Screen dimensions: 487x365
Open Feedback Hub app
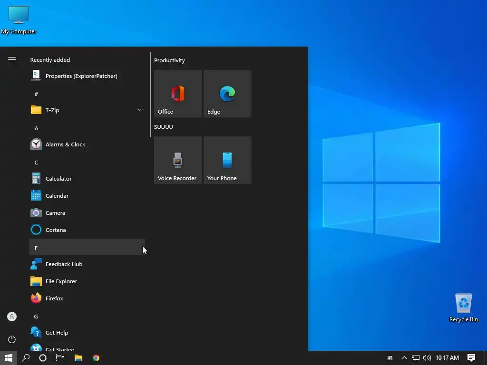coord(87,264)
